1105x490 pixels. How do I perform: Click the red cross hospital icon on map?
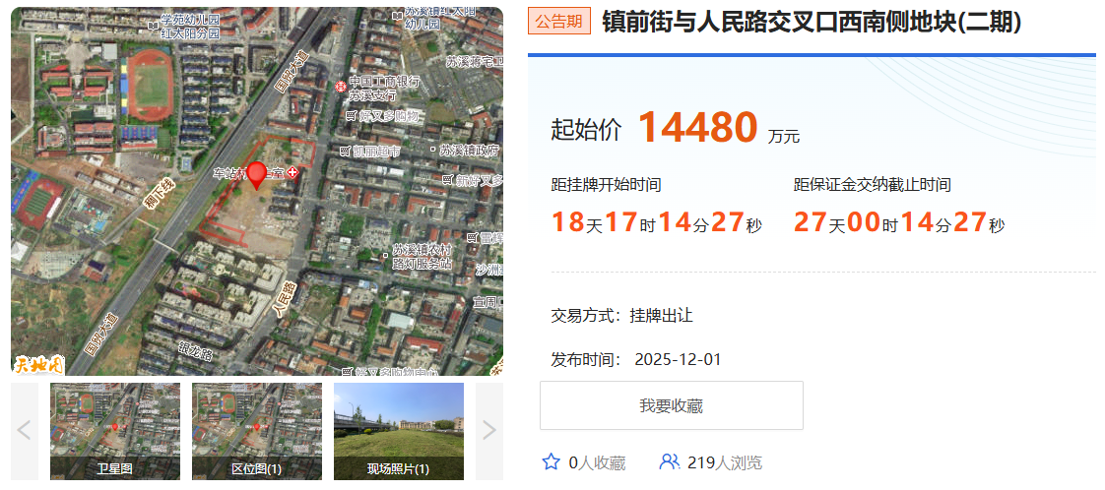pos(291,172)
